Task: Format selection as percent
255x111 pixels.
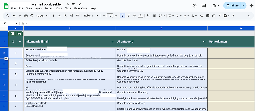Action: point(59,16)
